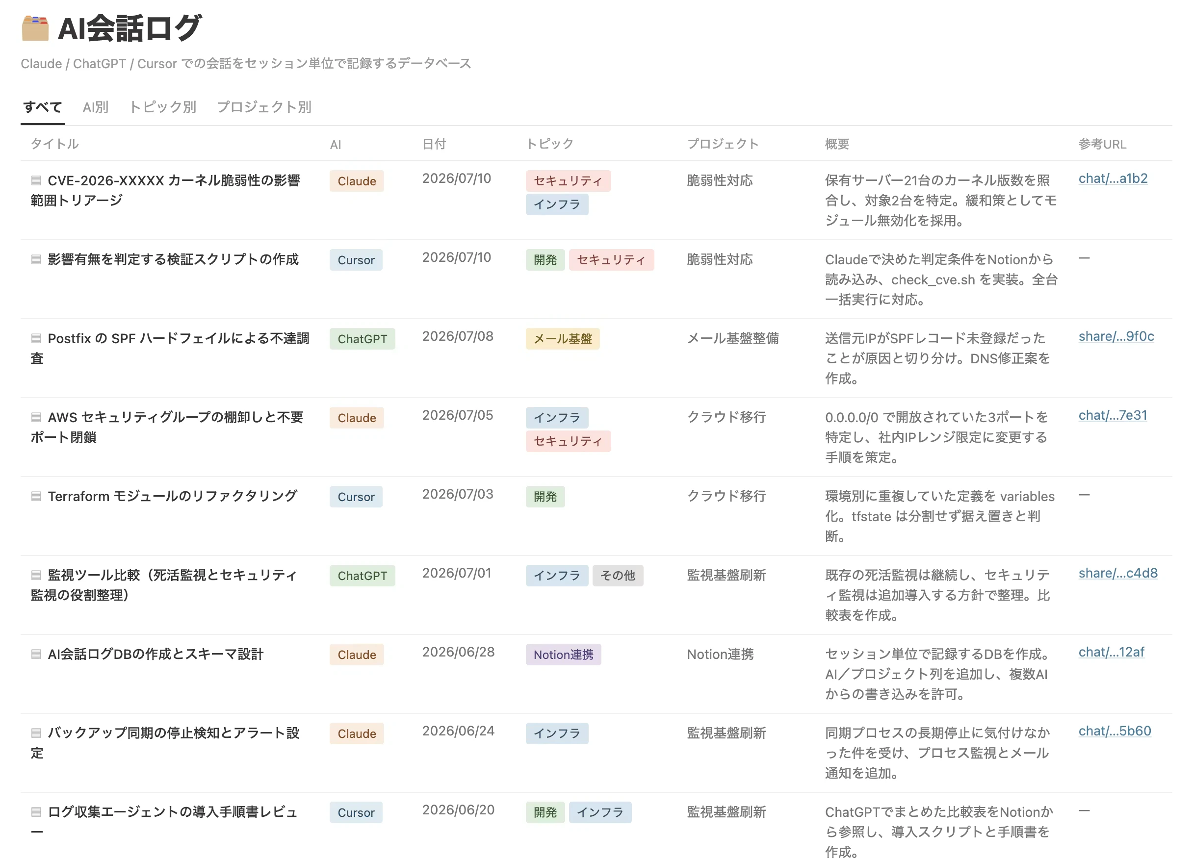Click the AI会話ログ card-box page icon
The image size is (1193, 859).
35,28
